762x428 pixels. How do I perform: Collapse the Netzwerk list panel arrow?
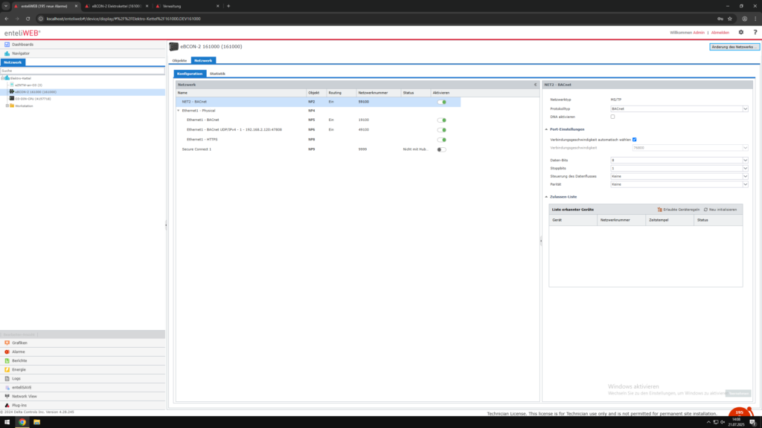[536, 85]
